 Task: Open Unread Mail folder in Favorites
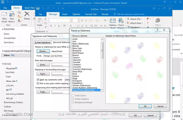point(9,38)
